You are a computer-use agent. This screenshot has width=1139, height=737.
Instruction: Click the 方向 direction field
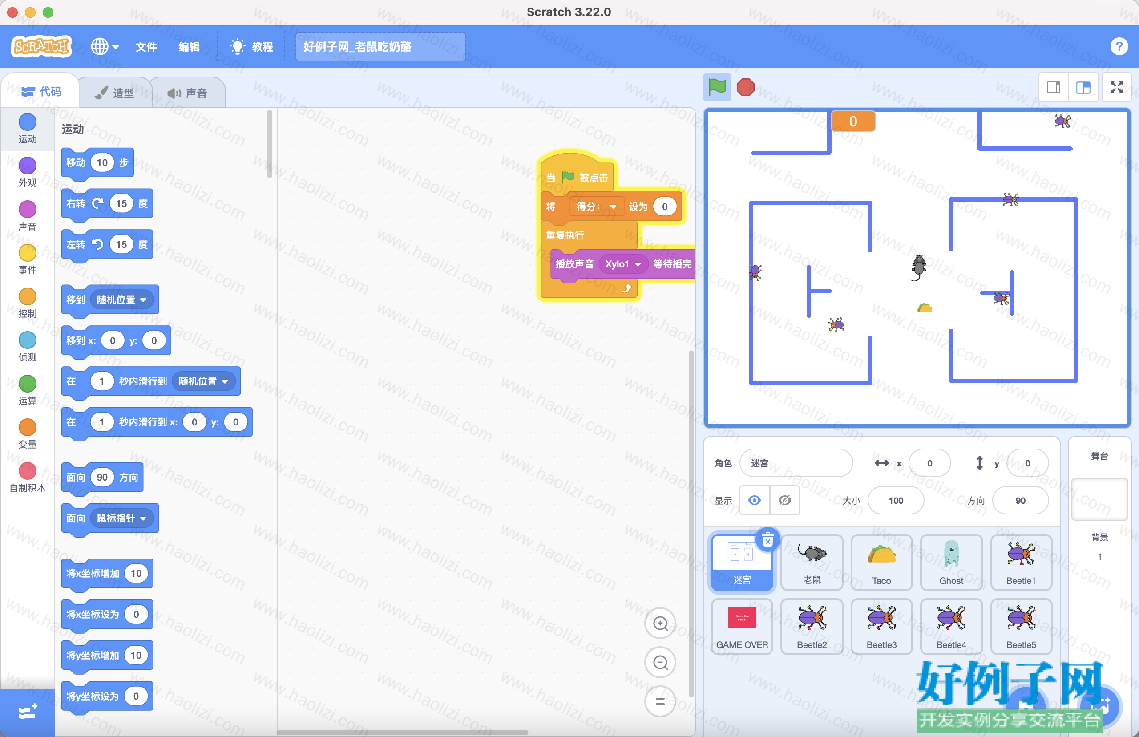coord(1020,500)
